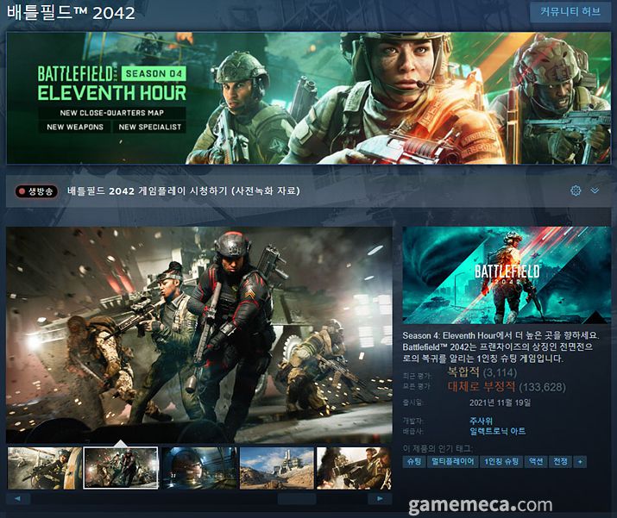Open recent reviews via 복합적 link

(x=463, y=372)
